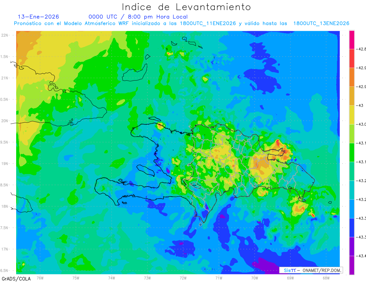Click the '74W' longitude label
Screen dimensions: 366x282
click(111, 277)
